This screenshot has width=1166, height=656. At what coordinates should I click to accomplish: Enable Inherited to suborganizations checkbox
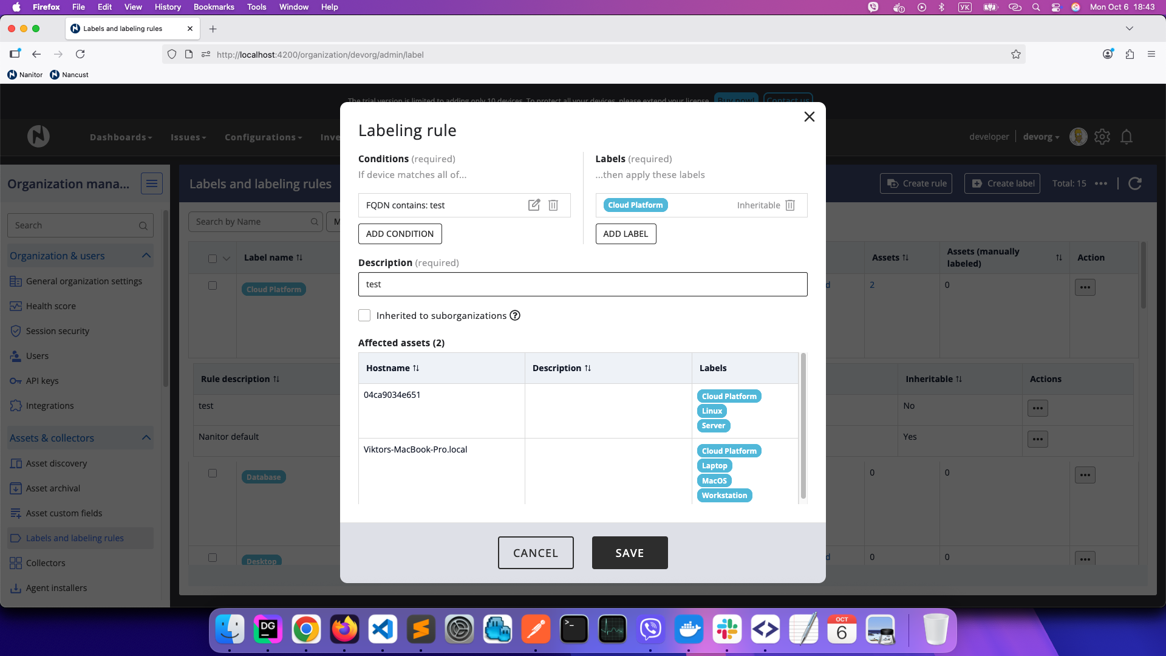(364, 315)
